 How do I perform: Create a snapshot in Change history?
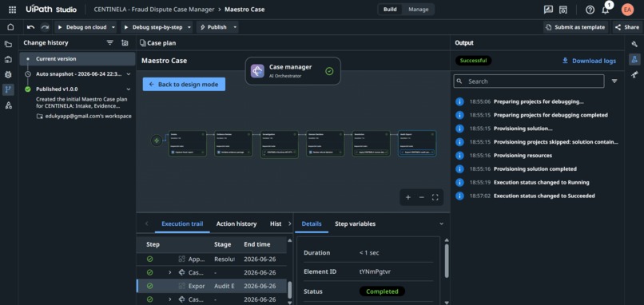click(x=125, y=42)
